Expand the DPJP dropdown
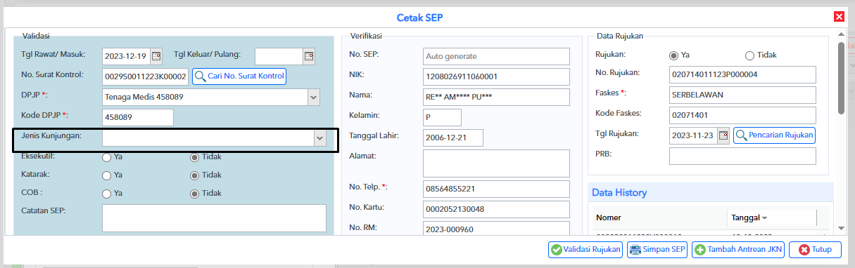This screenshot has height=268, width=855. click(314, 98)
